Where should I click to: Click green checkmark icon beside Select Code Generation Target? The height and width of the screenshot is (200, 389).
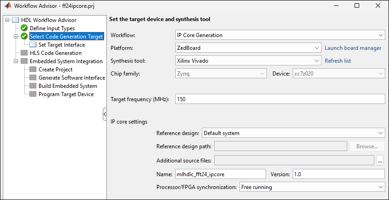[24, 37]
